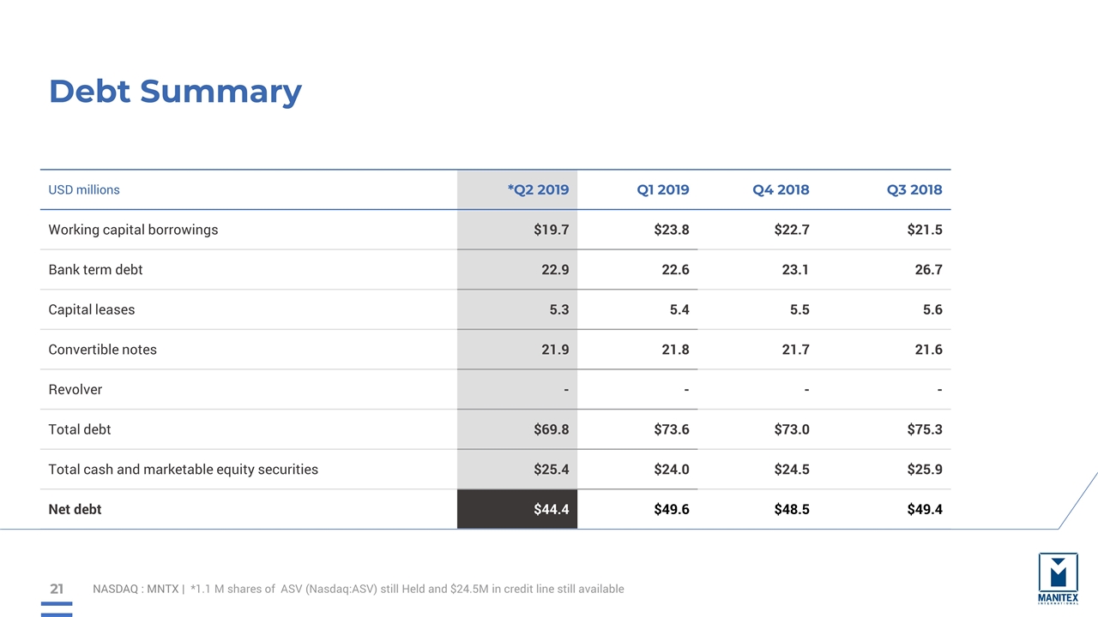
Task: Click the 5.5 capital leases value
Action: point(799,309)
